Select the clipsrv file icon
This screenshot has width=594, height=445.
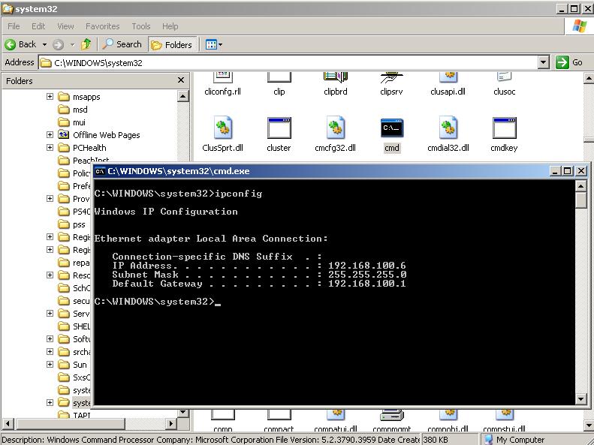tap(392, 77)
